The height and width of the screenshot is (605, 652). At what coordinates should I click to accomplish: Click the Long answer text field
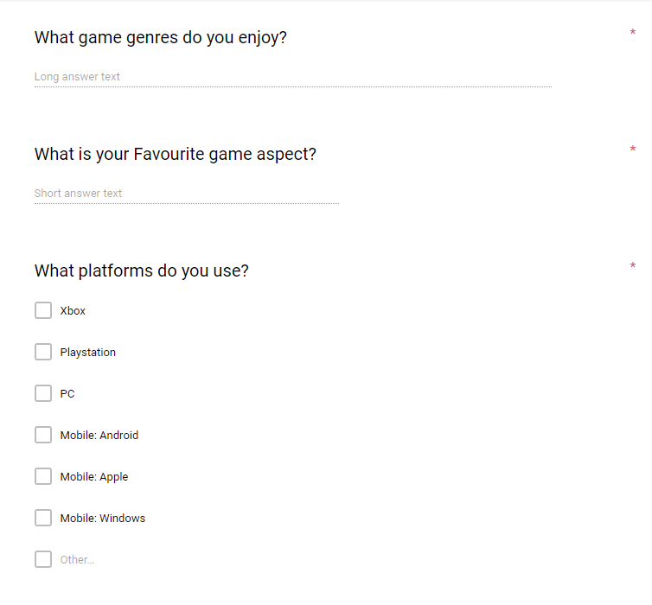pyautogui.click(x=293, y=77)
